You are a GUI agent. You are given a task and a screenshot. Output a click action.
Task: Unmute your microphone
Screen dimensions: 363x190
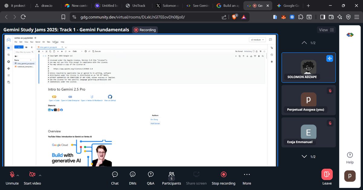click(x=12, y=178)
